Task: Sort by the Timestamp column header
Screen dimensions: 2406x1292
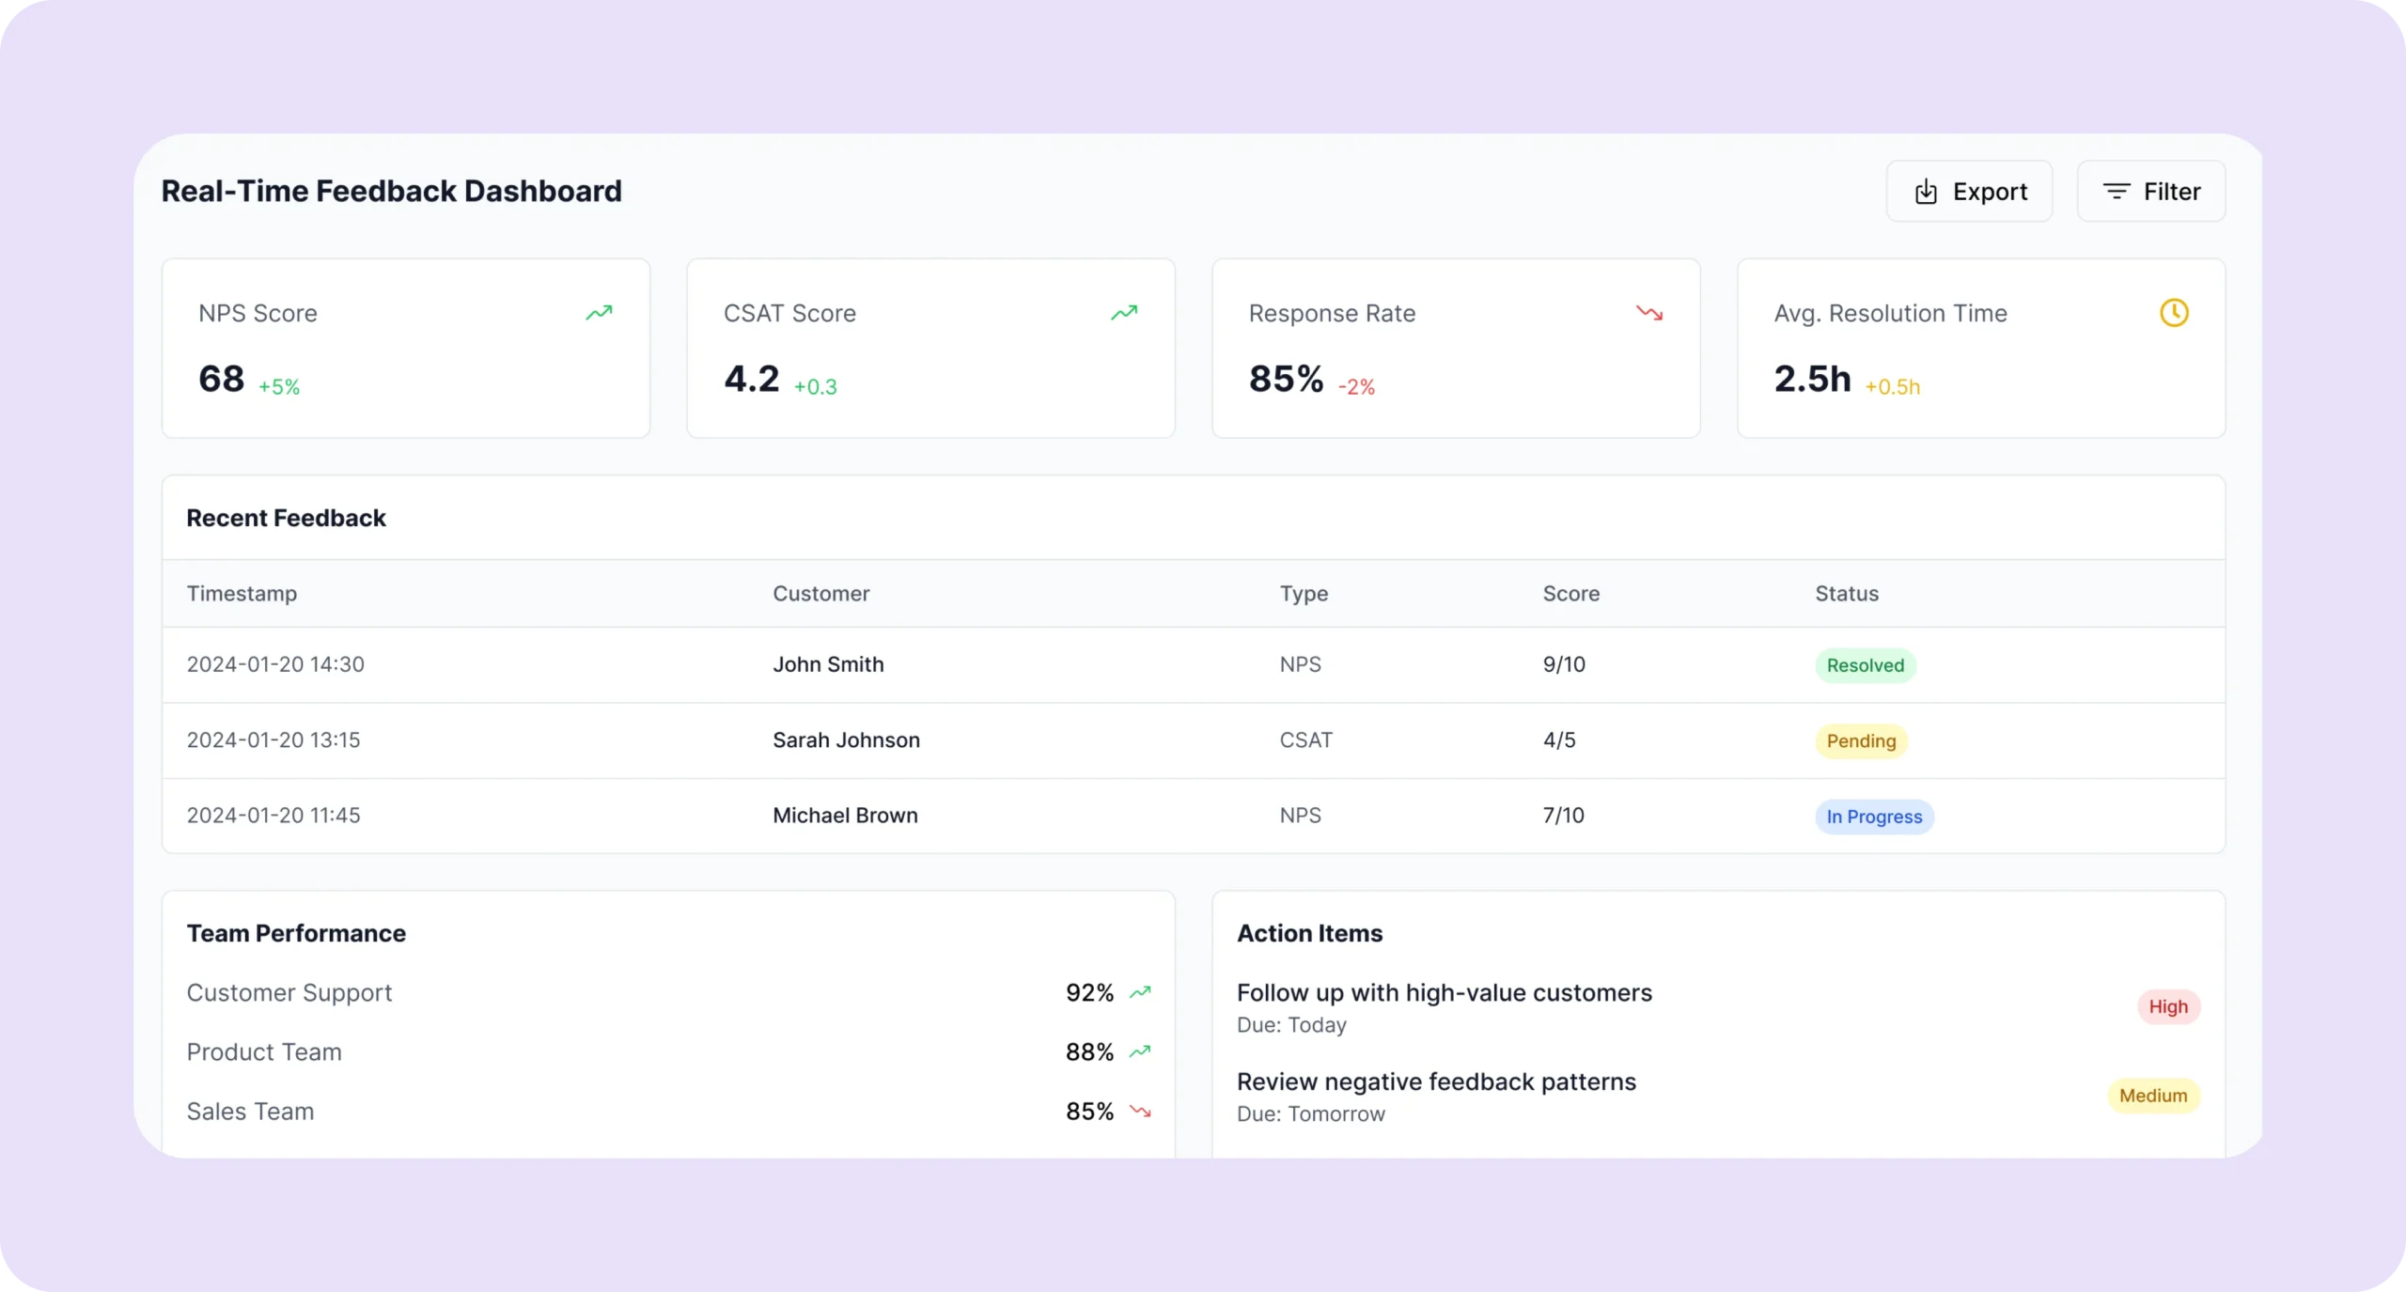Action: click(242, 594)
